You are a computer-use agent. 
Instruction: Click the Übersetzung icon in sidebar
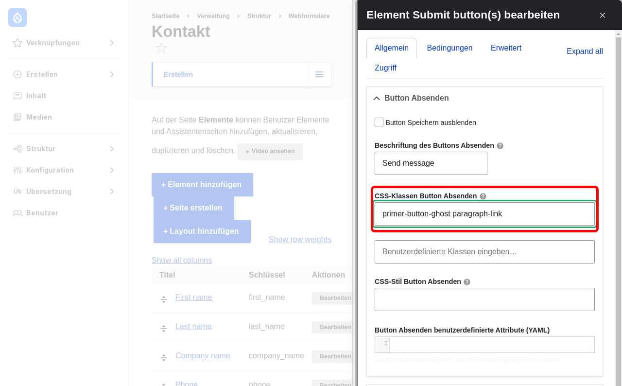tap(17, 192)
